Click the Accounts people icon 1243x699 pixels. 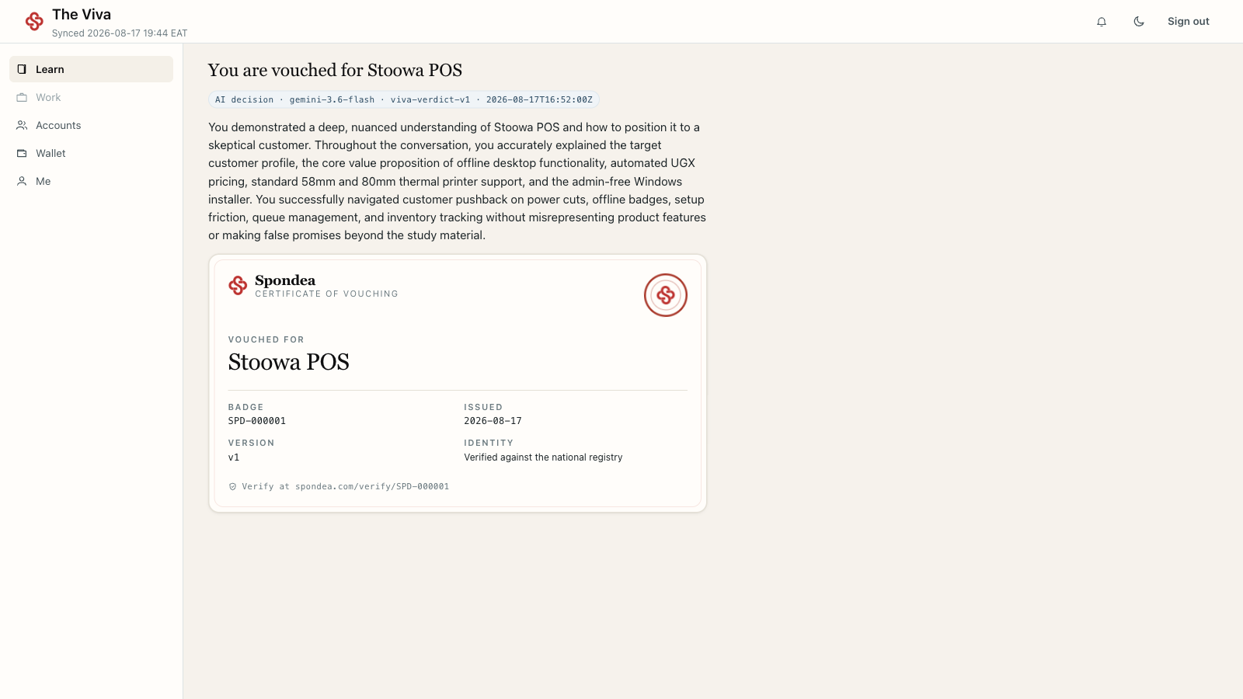click(x=22, y=125)
